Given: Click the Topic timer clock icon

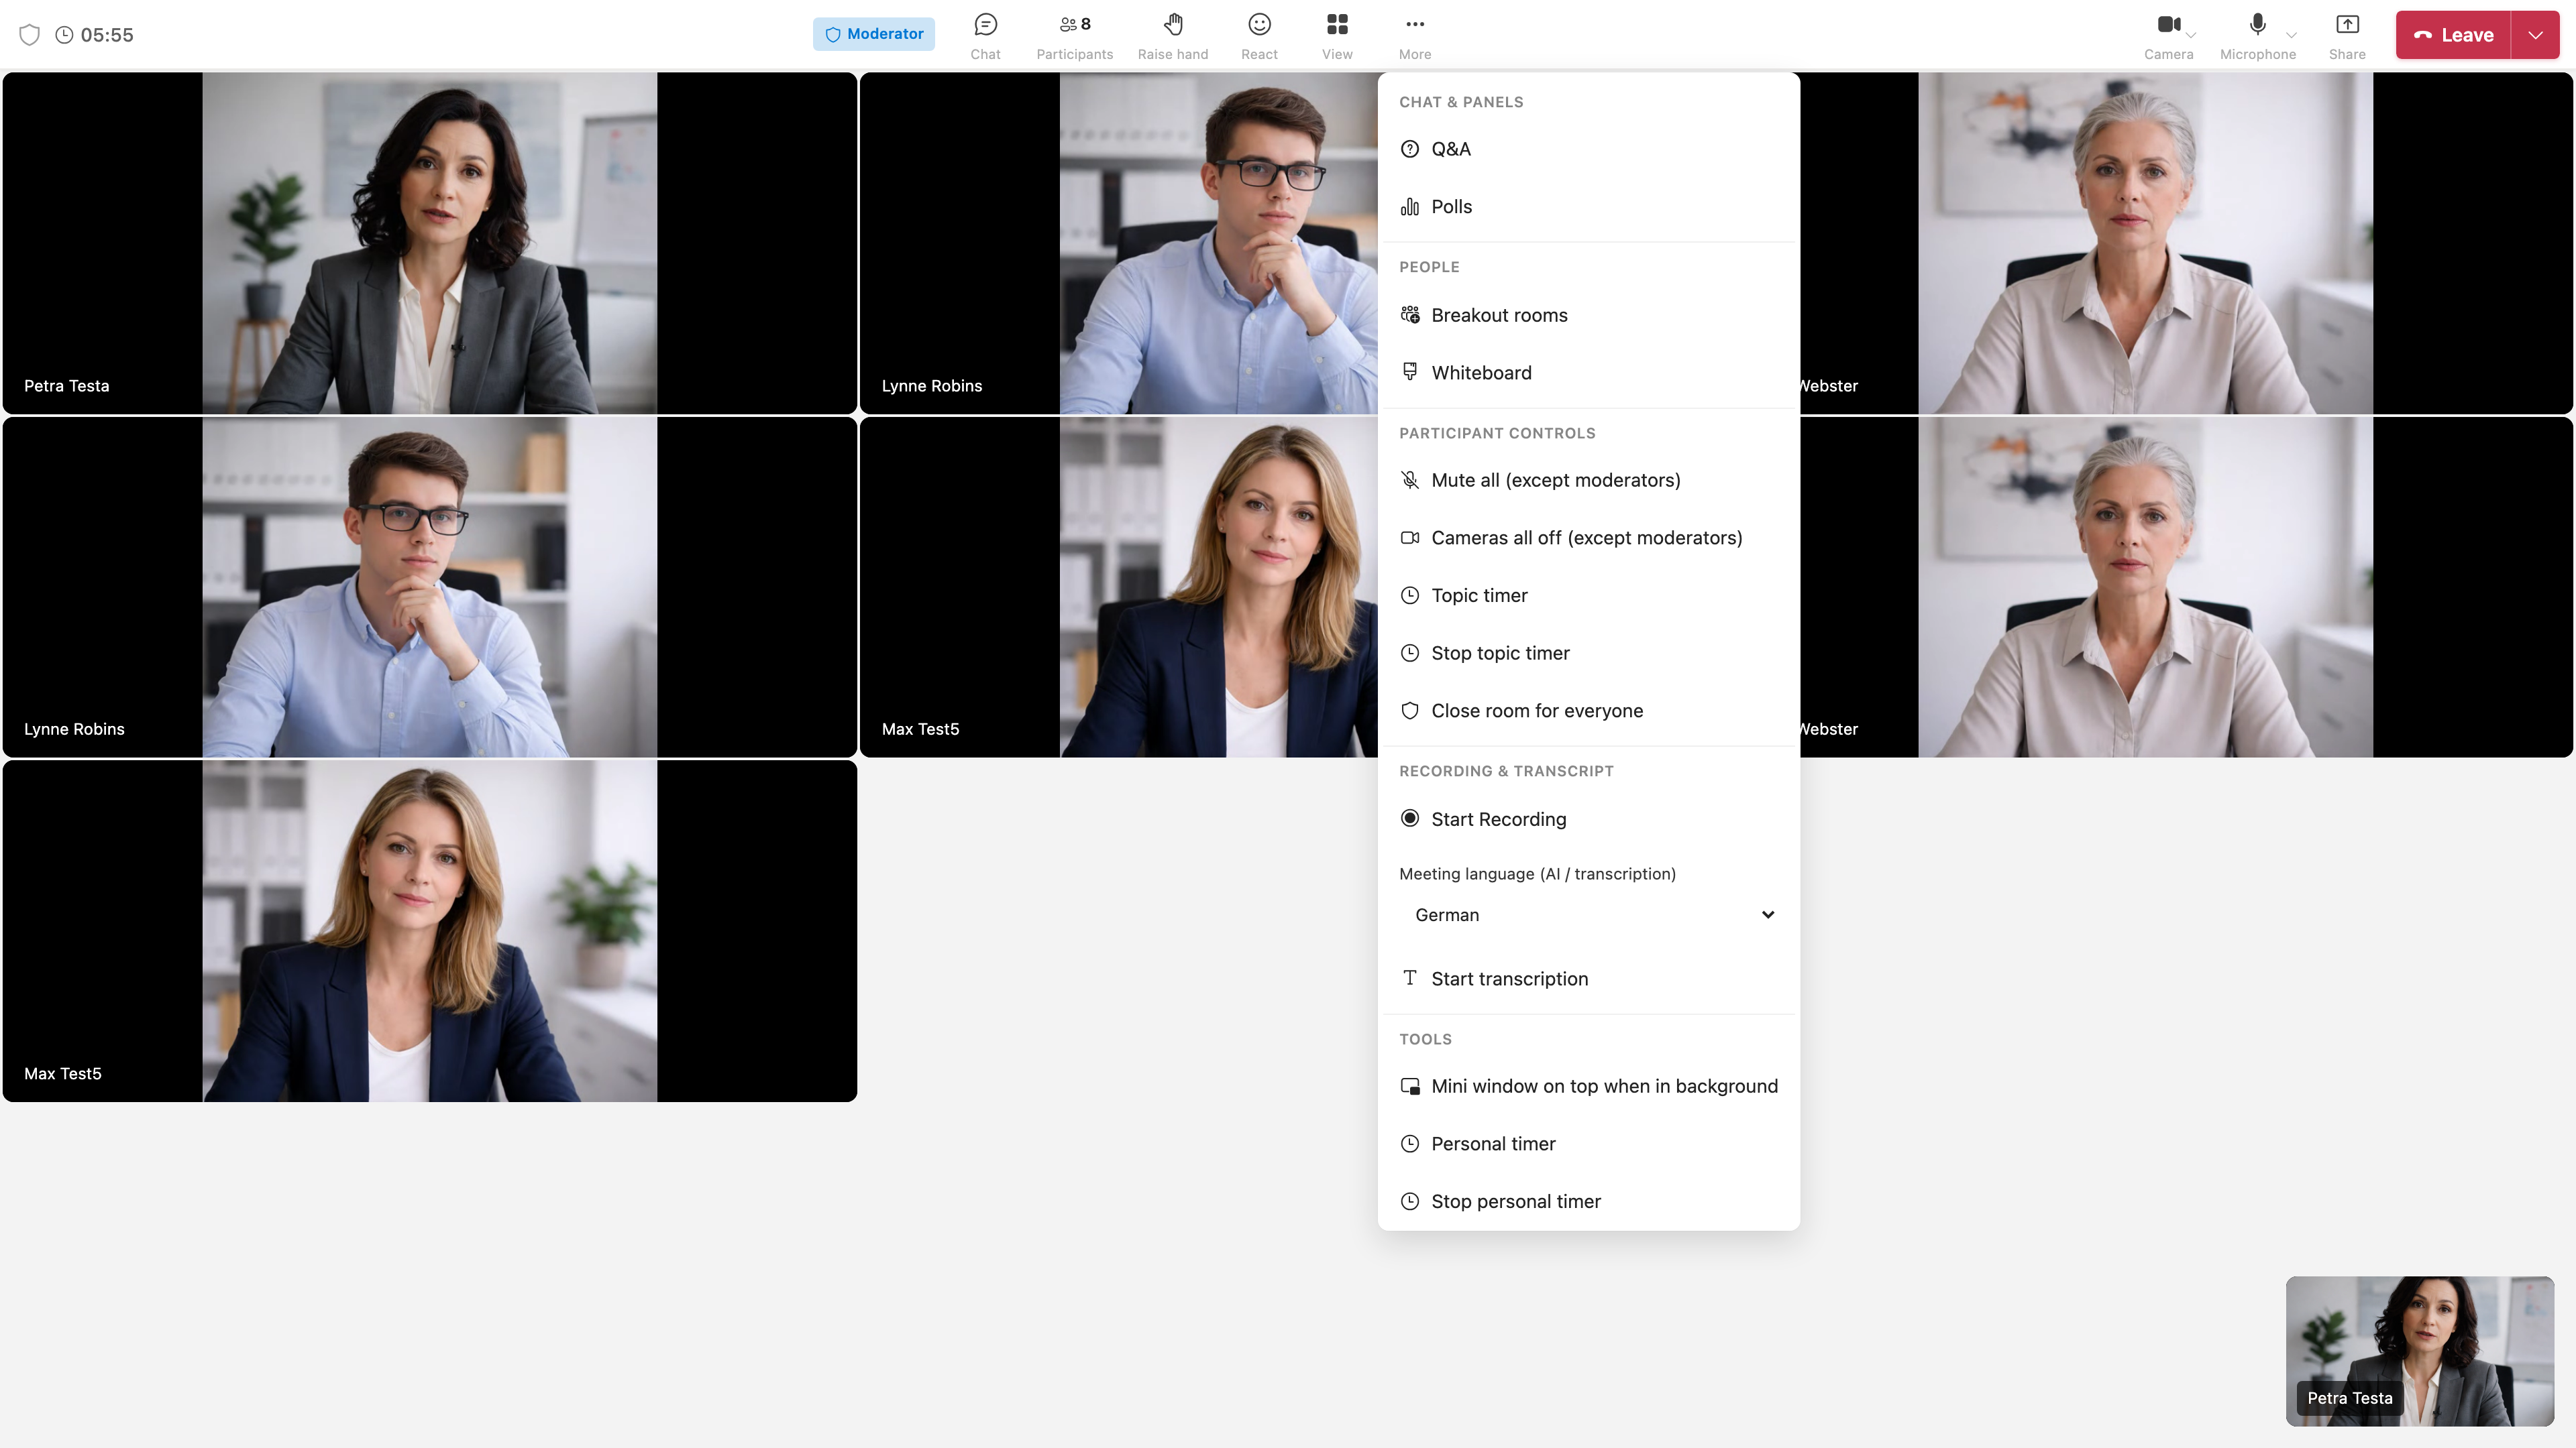Looking at the screenshot, I should point(1410,595).
